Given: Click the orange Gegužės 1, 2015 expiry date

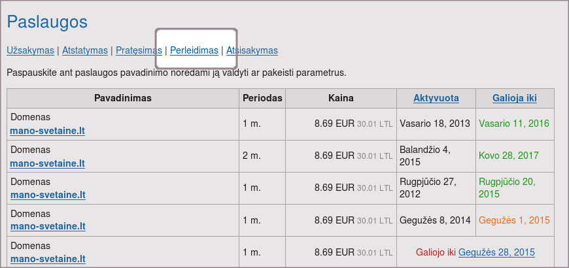Looking at the screenshot, I should tap(514, 220).
